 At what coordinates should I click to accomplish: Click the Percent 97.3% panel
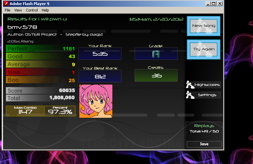pyautogui.click(x=60, y=111)
